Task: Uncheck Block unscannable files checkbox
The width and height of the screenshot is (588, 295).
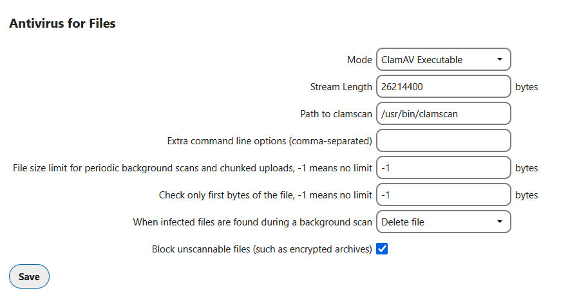Action: coord(382,249)
